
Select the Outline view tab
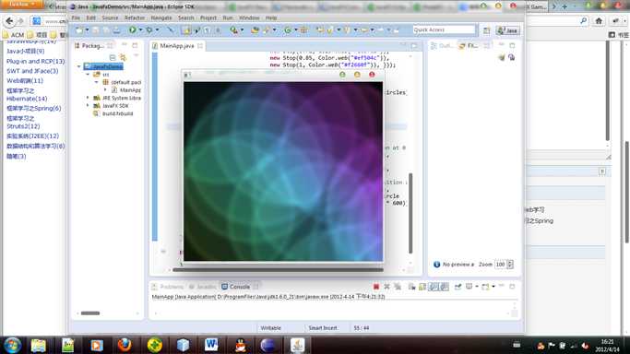[442, 46]
